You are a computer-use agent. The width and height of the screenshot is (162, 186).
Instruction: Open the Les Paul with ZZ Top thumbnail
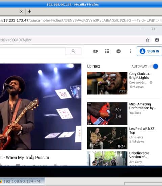(107, 138)
